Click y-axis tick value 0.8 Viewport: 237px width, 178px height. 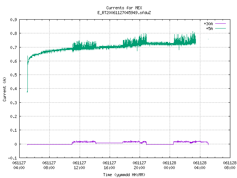pyautogui.click(x=13, y=33)
